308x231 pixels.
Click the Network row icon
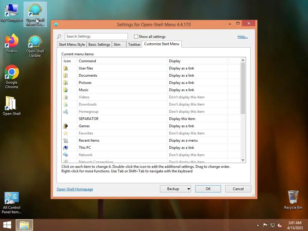(66, 155)
